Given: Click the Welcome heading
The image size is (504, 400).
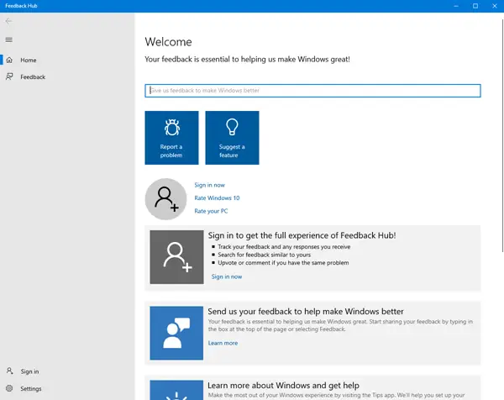Looking at the screenshot, I should pos(168,42).
